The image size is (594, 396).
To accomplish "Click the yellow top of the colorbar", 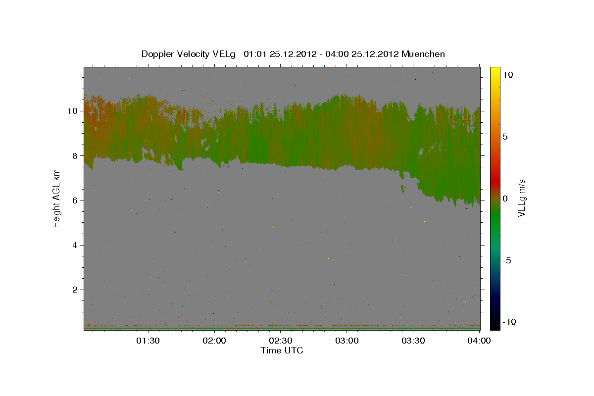I will tap(495, 71).
